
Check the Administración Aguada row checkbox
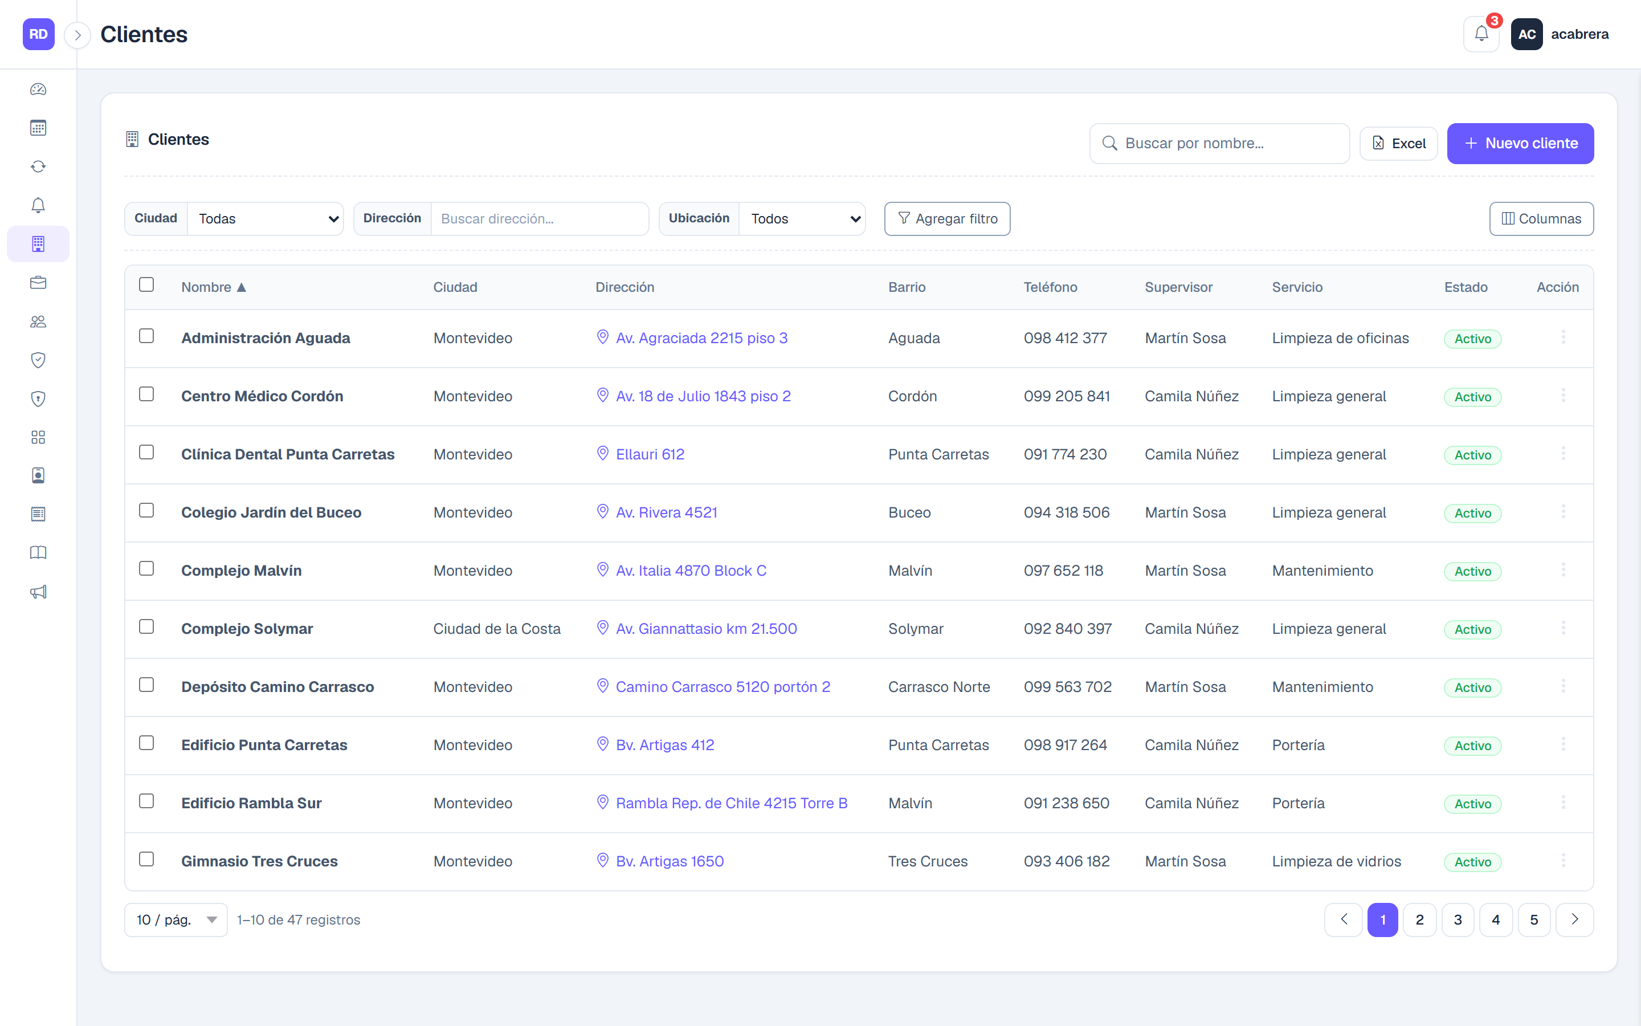pos(146,336)
